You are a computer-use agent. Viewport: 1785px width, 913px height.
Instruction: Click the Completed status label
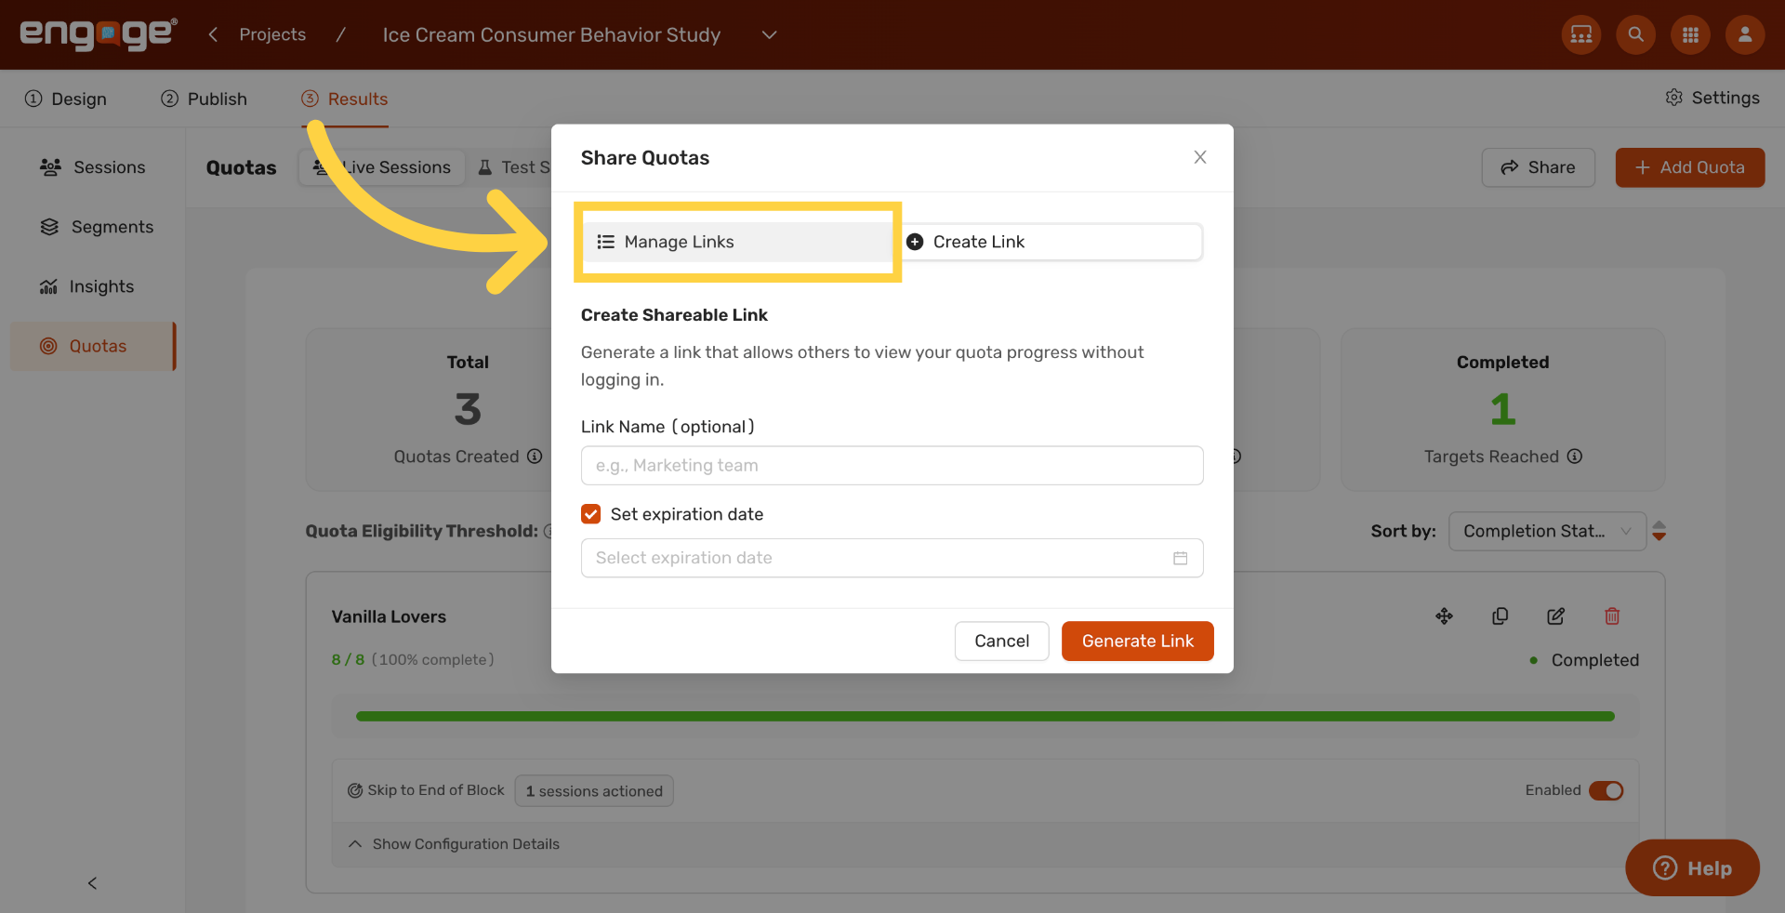coord(1595,660)
